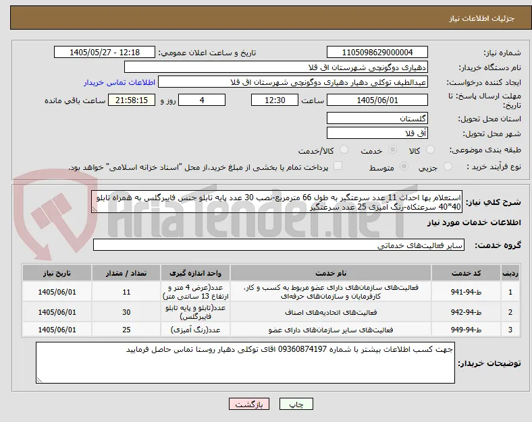Click the delivery province field گلستان
The height and width of the screenshot is (422, 532).
[x=377, y=118]
